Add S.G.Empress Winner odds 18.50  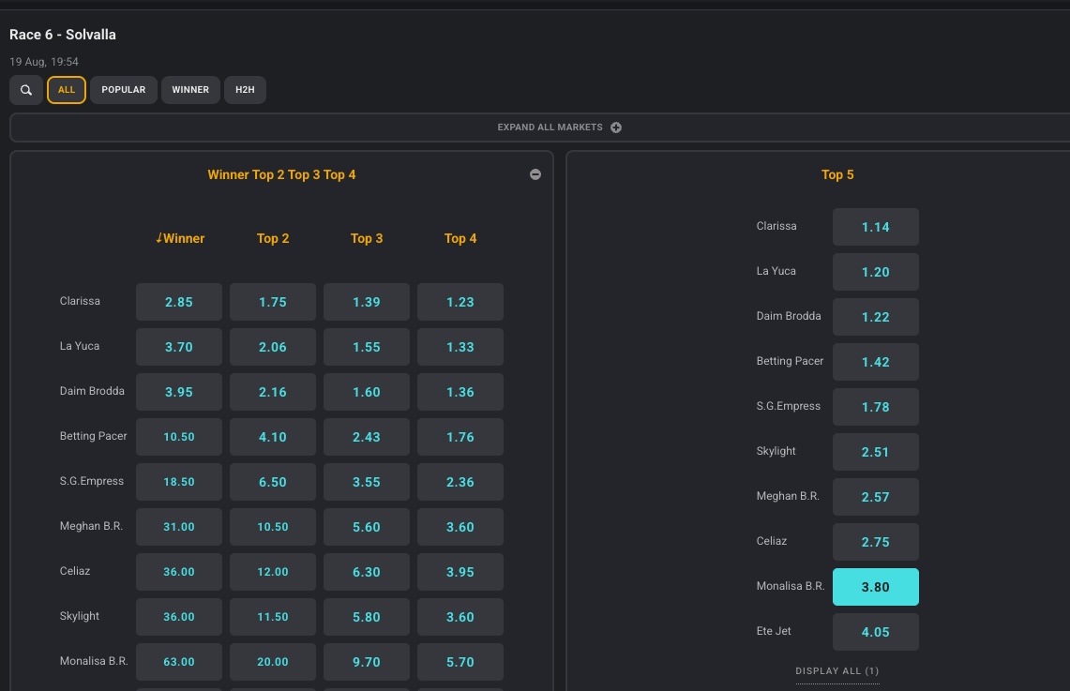[179, 482]
